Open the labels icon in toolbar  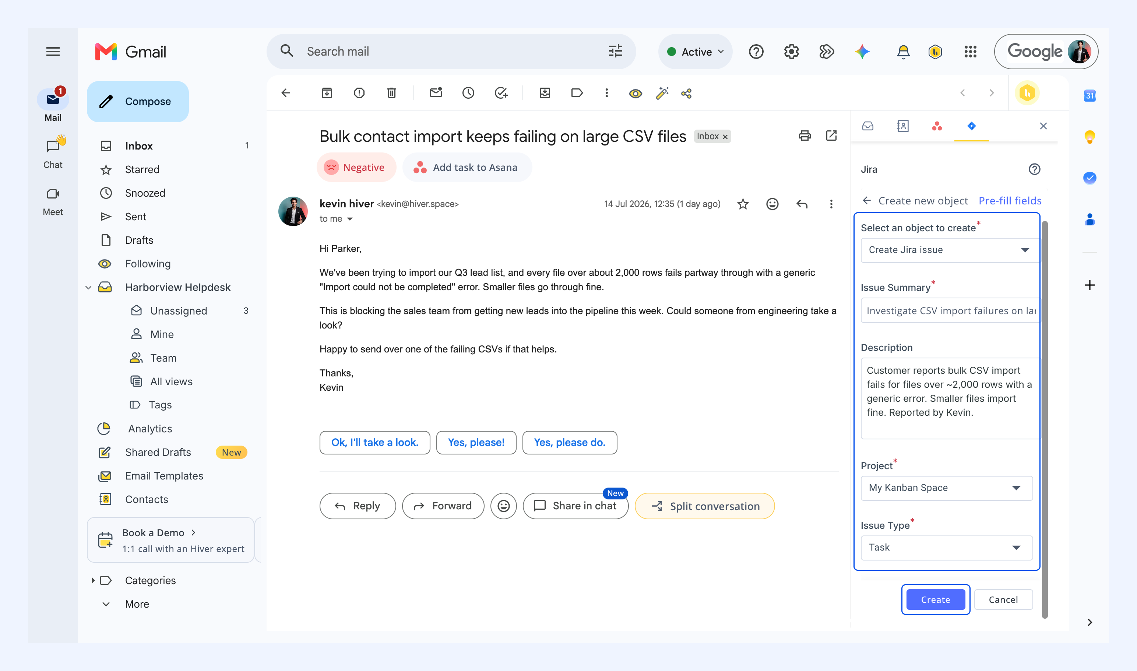click(577, 93)
